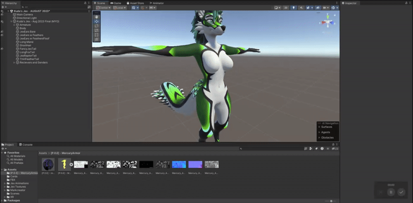Open grid visibility dropdown arrow
The height and width of the screenshot is (203, 413).
138,8
